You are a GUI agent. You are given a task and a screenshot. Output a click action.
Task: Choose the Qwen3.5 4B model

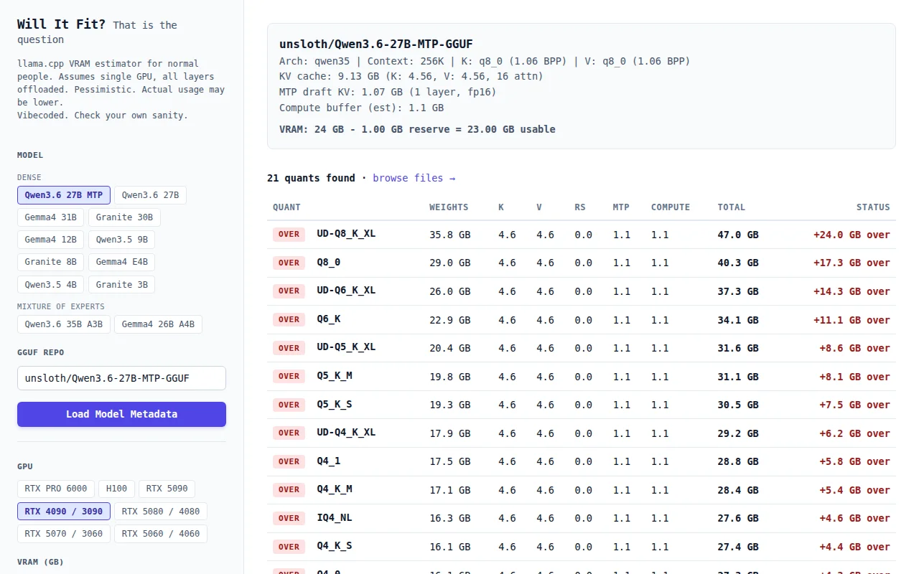(51, 285)
